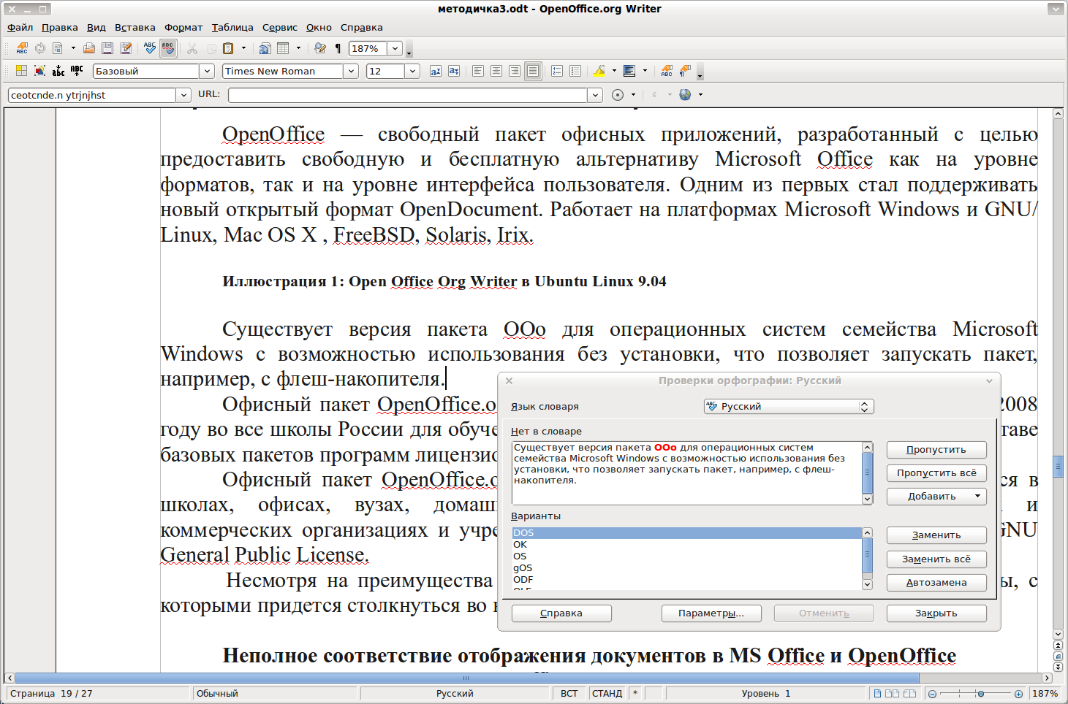Click the Background Color icon
The height and width of the screenshot is (704, 1068).
(x=629, y=71)
